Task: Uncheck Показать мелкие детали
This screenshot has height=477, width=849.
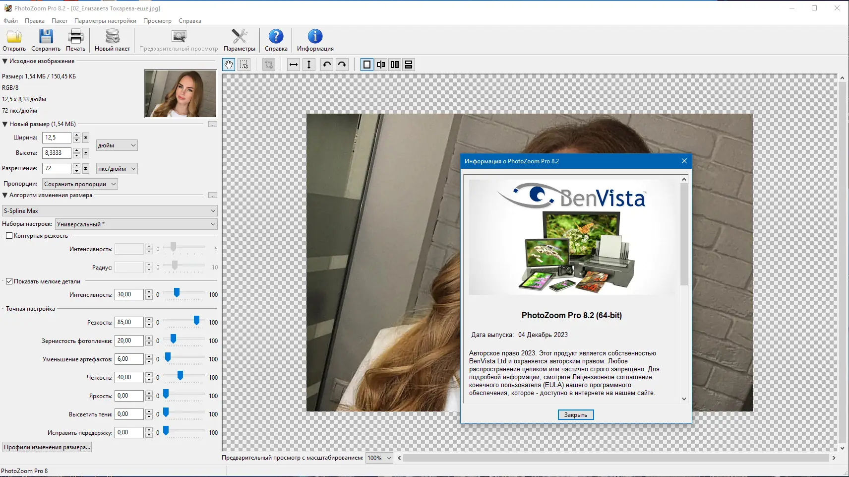Action: coord(9,281)
